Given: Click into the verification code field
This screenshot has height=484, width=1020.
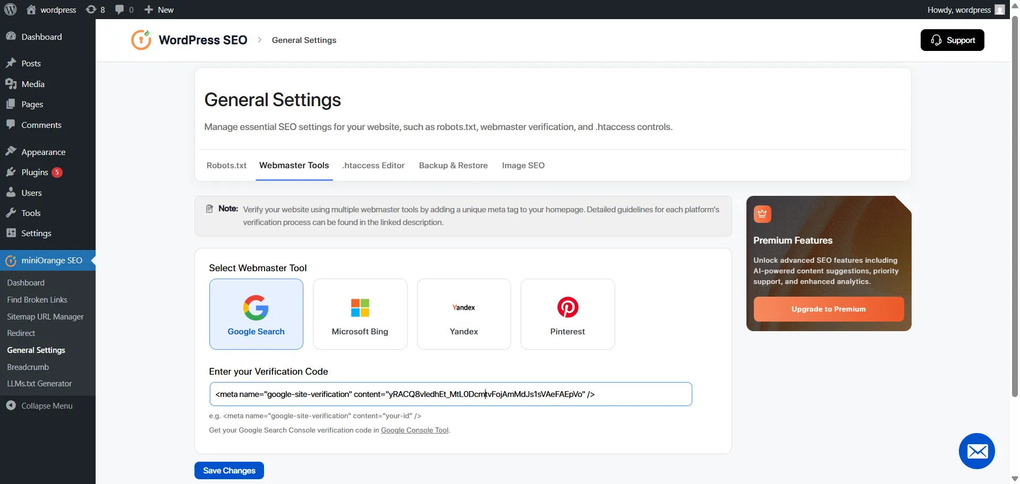Looking at the screenshot, I should coord(450,394).
